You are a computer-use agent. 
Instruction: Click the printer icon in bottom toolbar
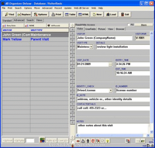[83, 141]
